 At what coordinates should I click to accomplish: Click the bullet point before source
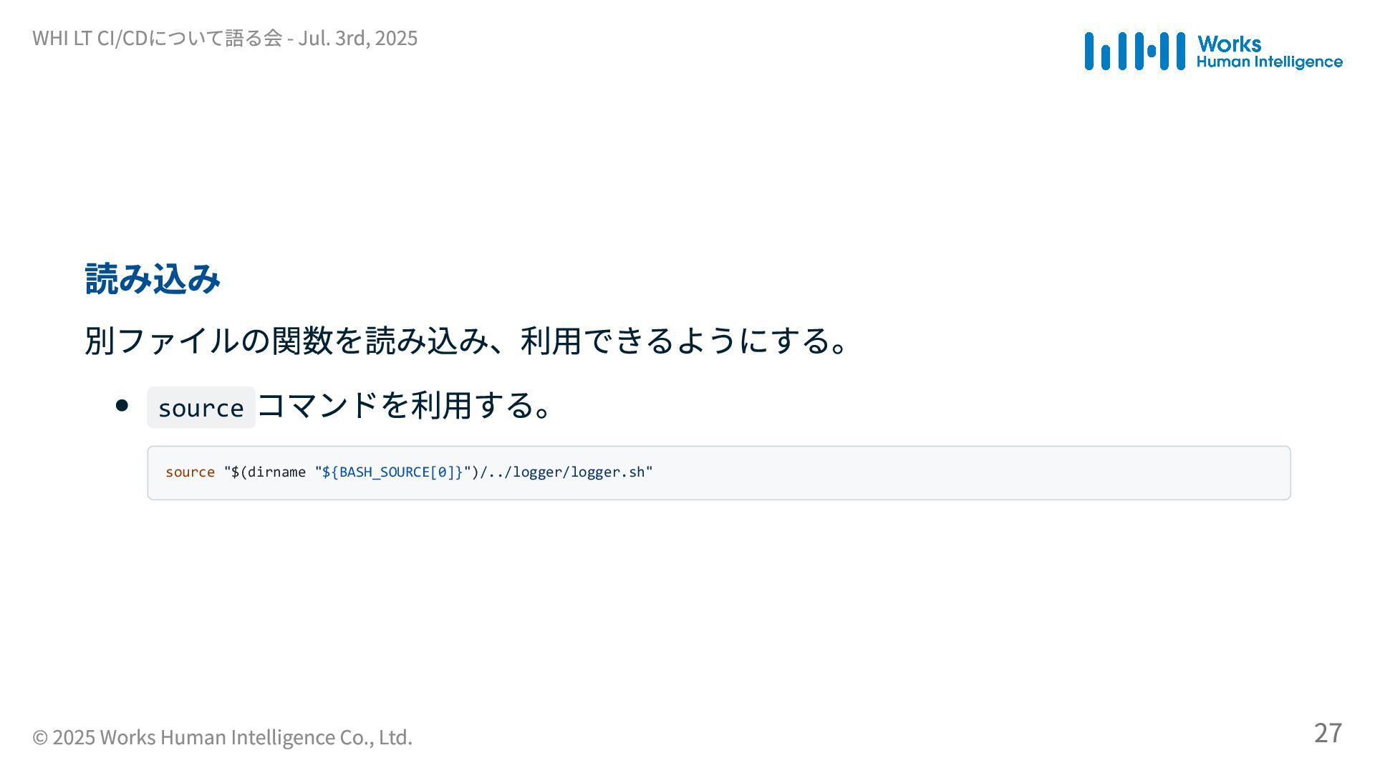click(122, 406)
